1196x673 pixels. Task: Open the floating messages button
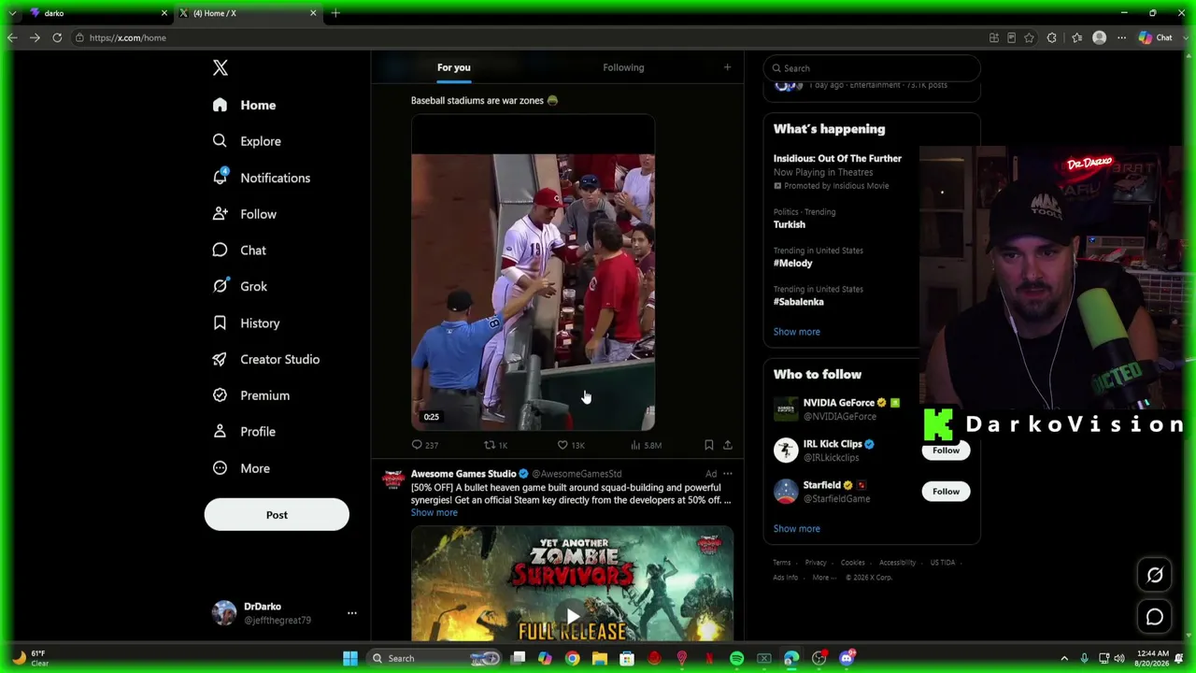click(x=1155, y=617)
